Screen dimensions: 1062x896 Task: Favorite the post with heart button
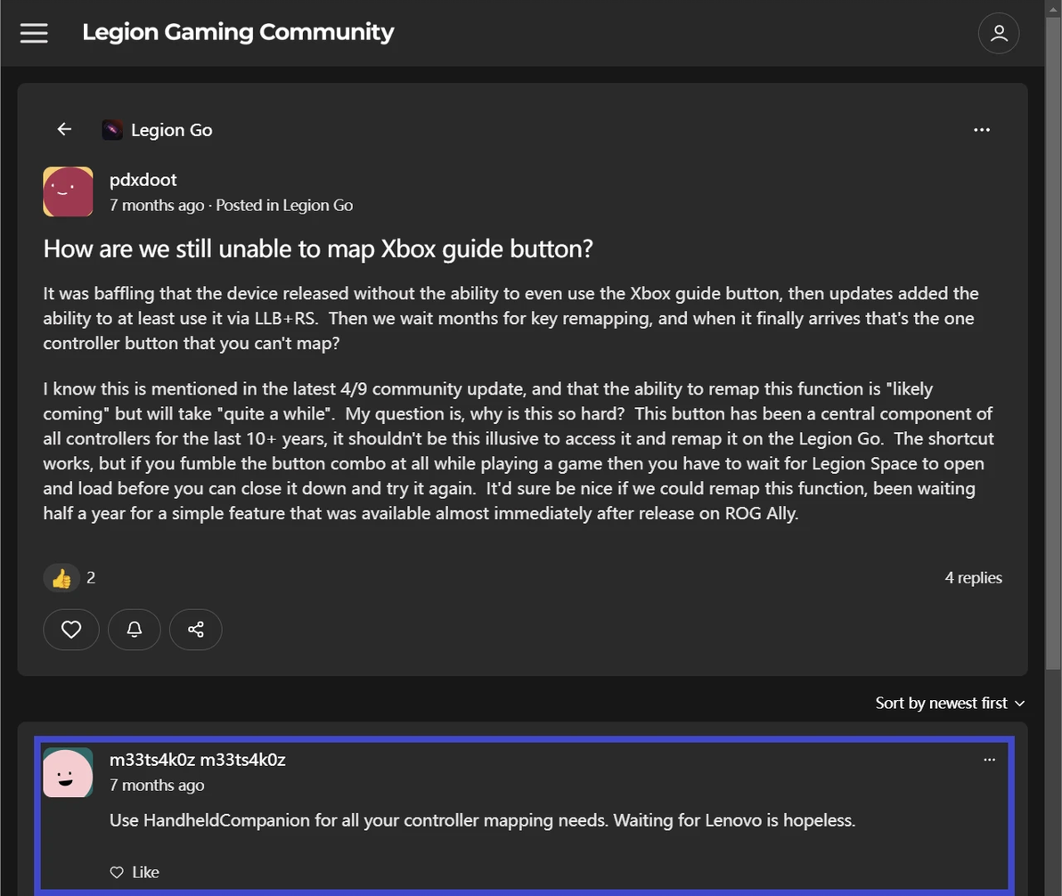point(71,630)
